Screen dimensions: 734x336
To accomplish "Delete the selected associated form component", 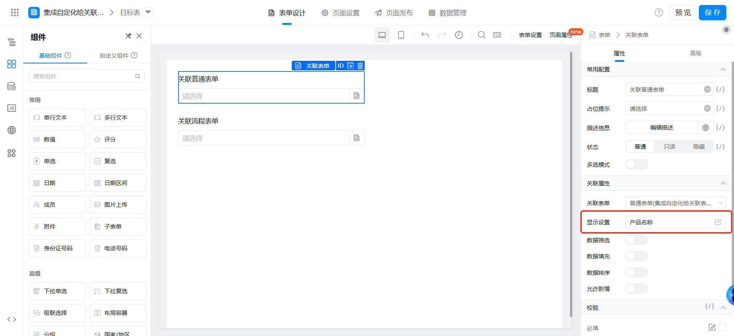I will click(x=360, y=66).
